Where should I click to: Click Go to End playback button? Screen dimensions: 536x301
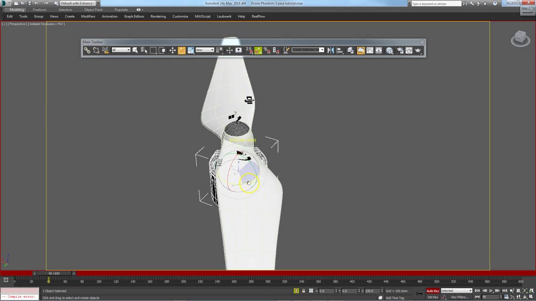504,291
